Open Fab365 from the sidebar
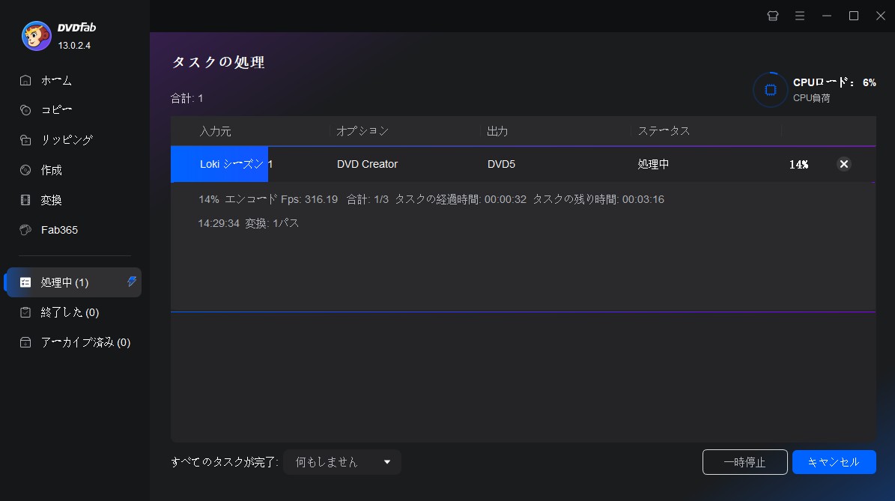The image size is (895, 501). (x=58, y=230)
